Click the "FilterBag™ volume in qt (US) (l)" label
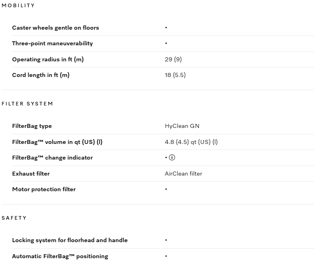This screenshot has width=314, height=269. pyautogui.click(x=57, y=142)
